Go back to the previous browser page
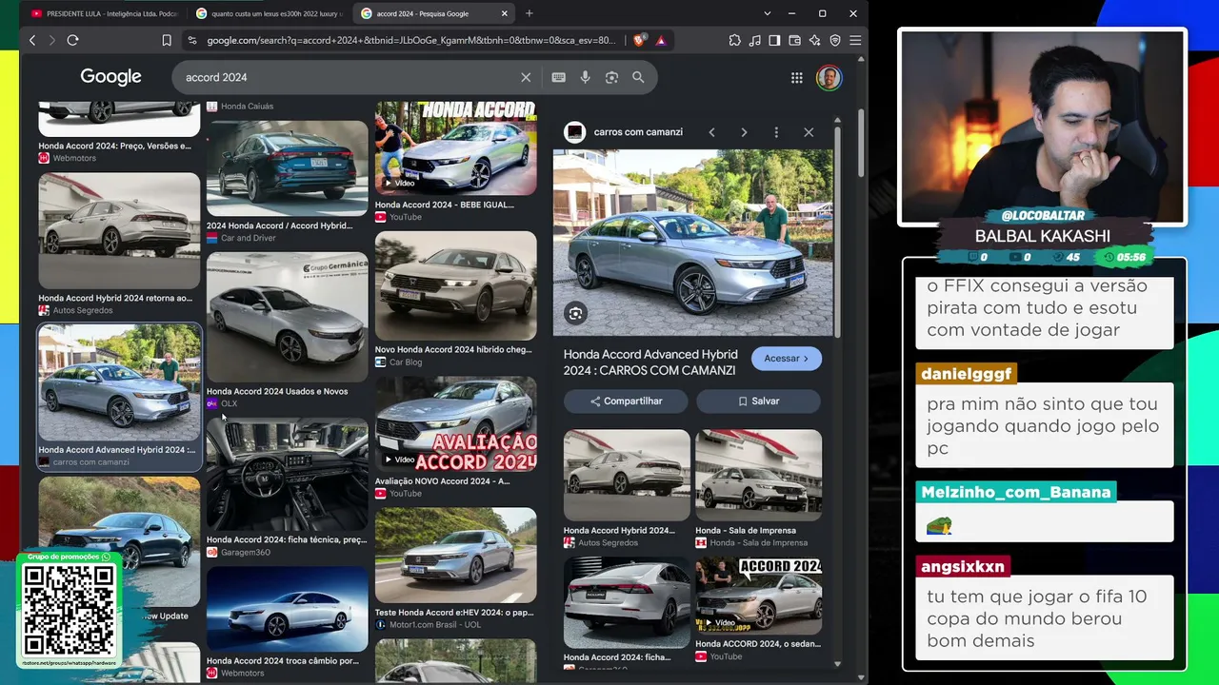This screenshot has height=685, width=1219. point(32,40)
